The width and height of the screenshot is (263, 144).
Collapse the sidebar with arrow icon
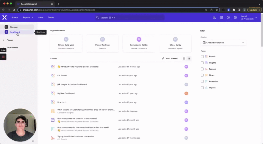click(33, 141)
